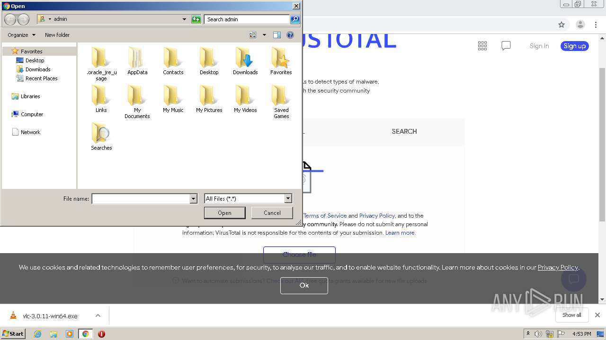Image resolution: width=606 pixels, height=340 pixels.
Task: Select Computer in navigation pane
Action: [32, 114]
